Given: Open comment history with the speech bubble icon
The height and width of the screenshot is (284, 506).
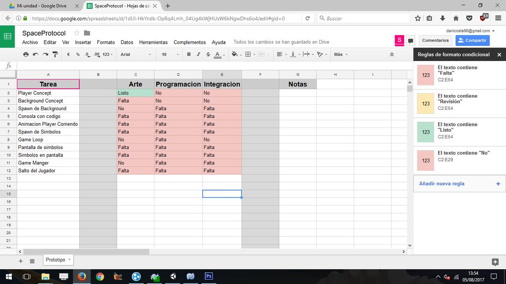Looking at the screenshot, I should pyautogui.click(x=409, y=40).
